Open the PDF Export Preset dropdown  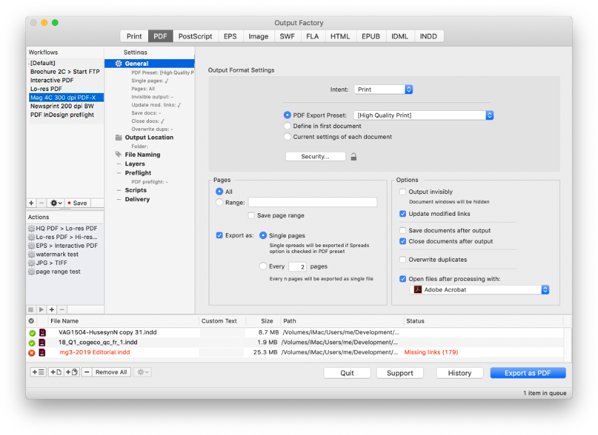pos(423,116)
